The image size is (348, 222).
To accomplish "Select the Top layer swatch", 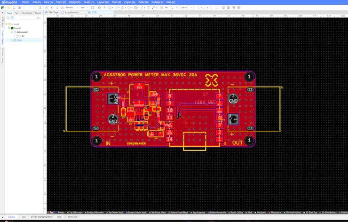I will [x=48, y=213].
